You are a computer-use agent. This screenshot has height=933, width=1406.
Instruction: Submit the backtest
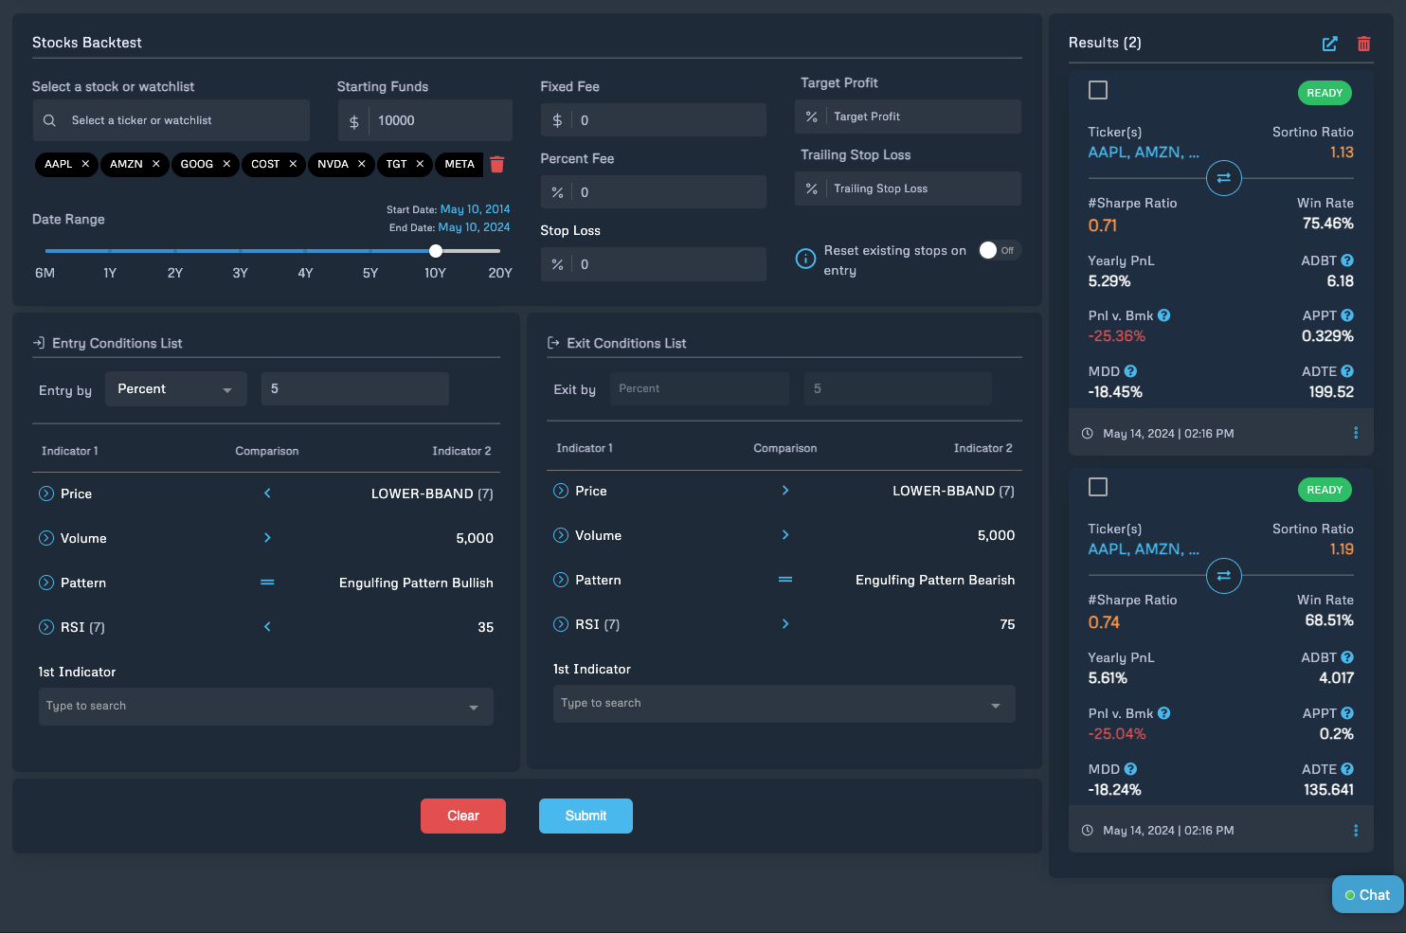[x=586, y=816]
